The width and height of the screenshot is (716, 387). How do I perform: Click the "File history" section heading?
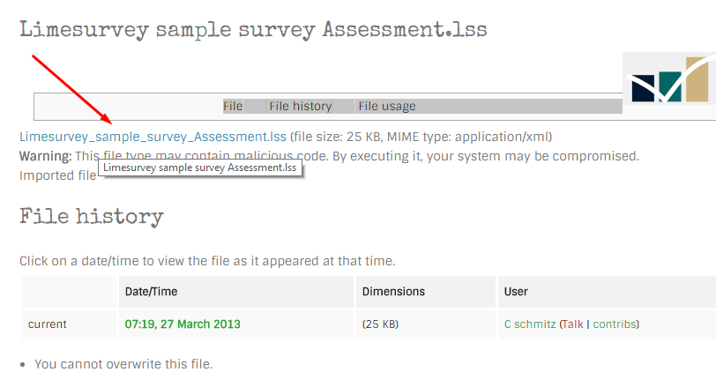pyautogui.click(x=92, y=217)
